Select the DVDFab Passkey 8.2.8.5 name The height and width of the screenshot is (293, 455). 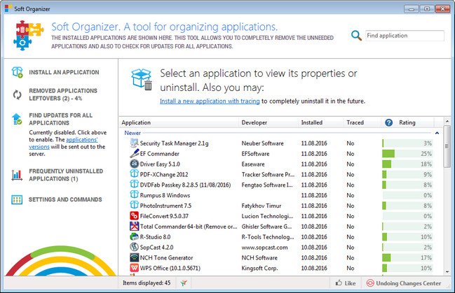(185, 185)
